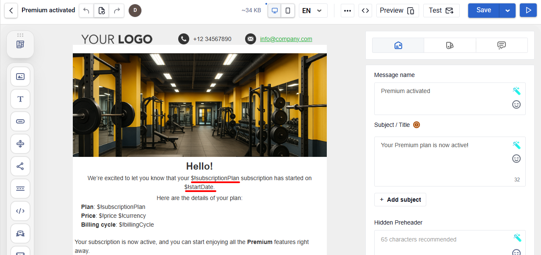Open the comments tab
The image size is (541, 255).
coord(502,45)
